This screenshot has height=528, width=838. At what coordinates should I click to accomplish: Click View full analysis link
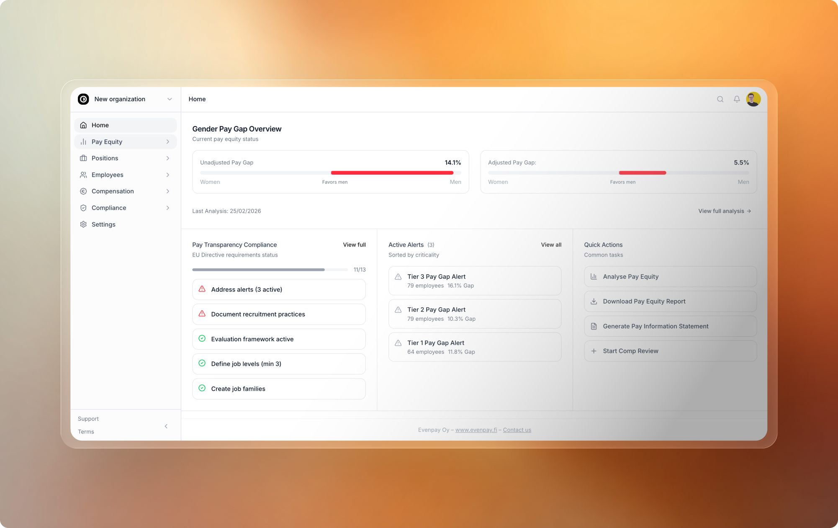(x=725, y=211)
